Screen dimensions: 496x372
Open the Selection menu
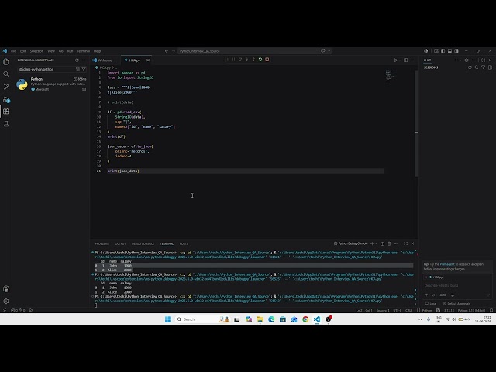[x=36, y=51]
